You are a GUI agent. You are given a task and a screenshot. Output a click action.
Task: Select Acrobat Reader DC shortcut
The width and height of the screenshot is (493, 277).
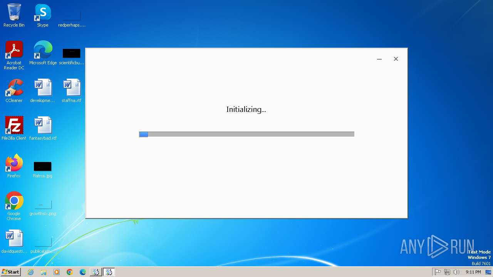click(14, 55)
